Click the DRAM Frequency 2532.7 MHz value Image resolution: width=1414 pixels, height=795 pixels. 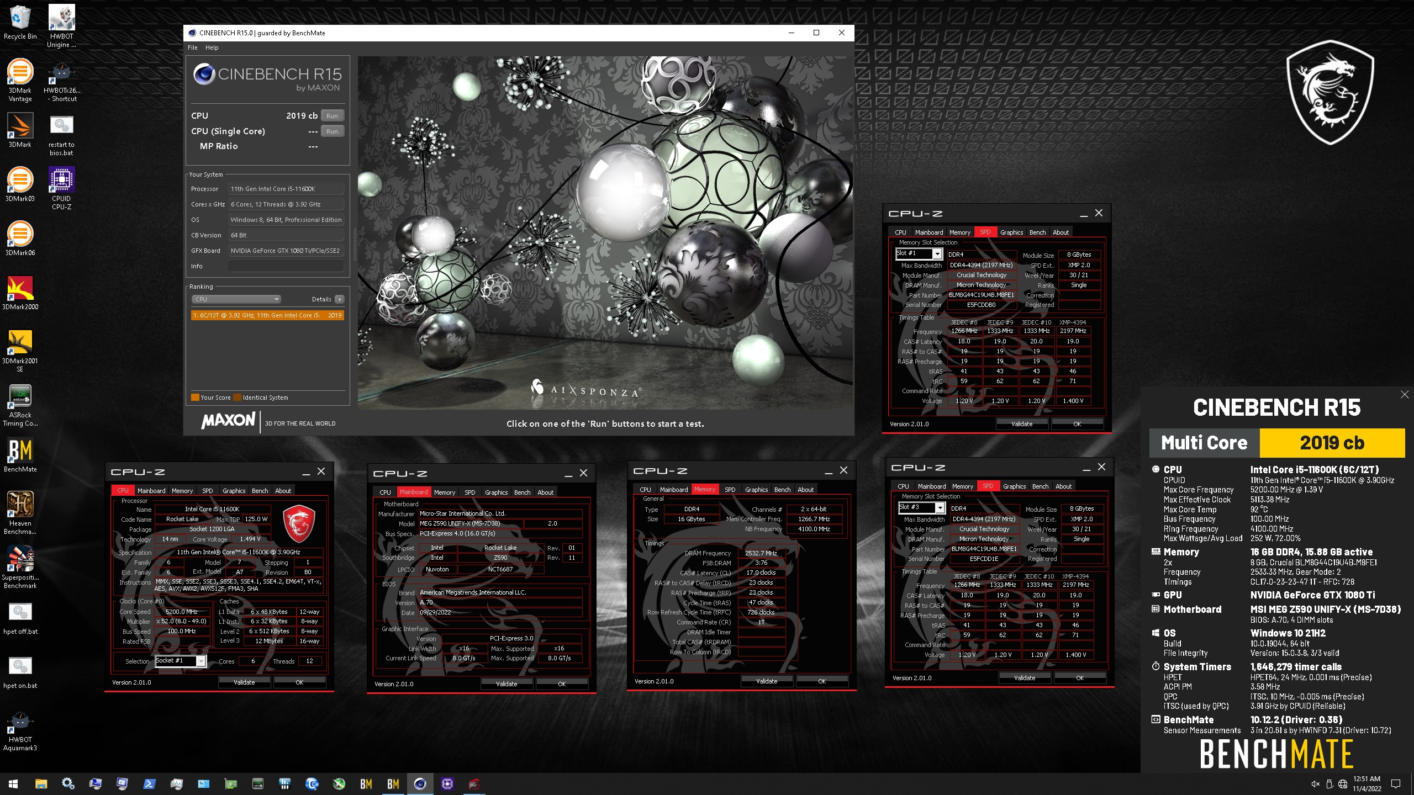coord(761,553)
